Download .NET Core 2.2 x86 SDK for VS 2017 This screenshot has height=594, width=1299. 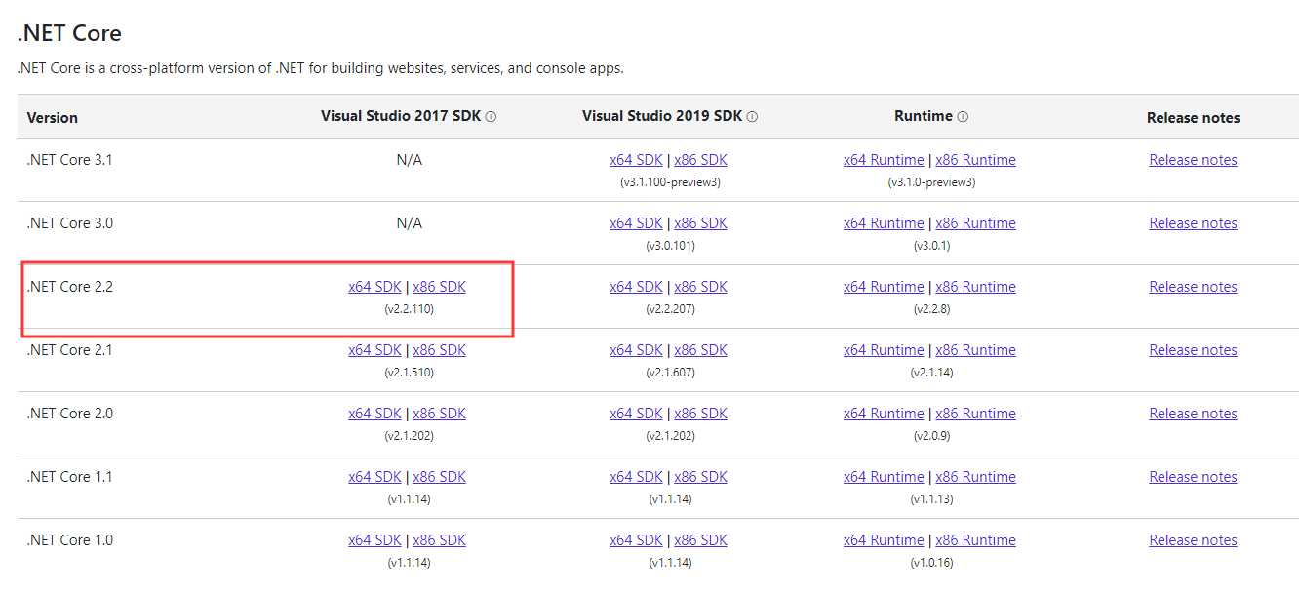(439, 287)
